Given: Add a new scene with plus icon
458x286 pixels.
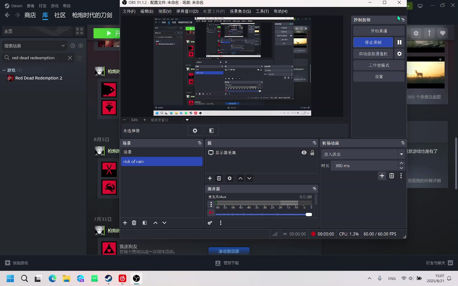Looking at the screenshot, I should 125,223.
